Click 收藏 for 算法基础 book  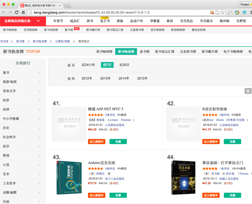(233, 195)
